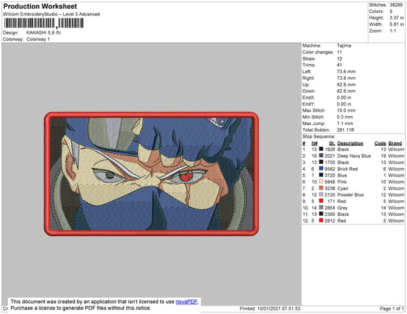Select the 2021 Deep Navy Blue swatch

[321, 156]
